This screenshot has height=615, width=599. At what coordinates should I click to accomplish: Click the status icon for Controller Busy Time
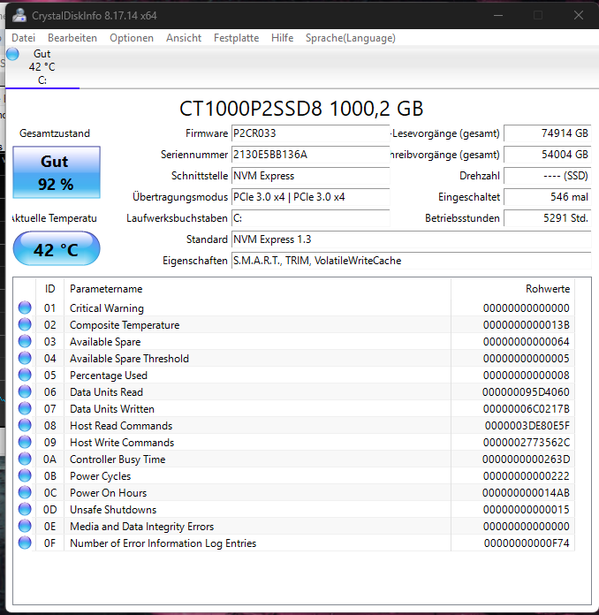click(x=25, y=459)
